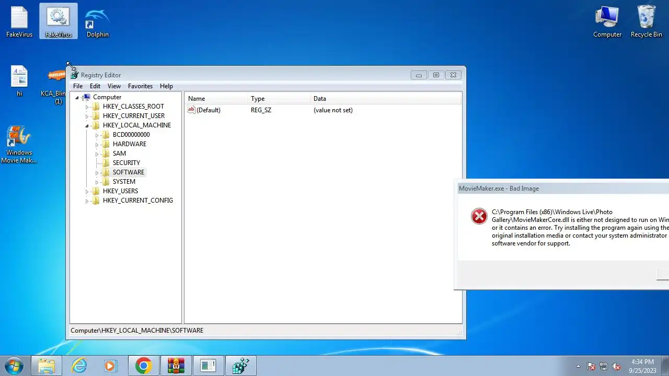669x376 pixels.
Task: Open Windows Explorer from the taskbar
Action: [x=47, y=366]
